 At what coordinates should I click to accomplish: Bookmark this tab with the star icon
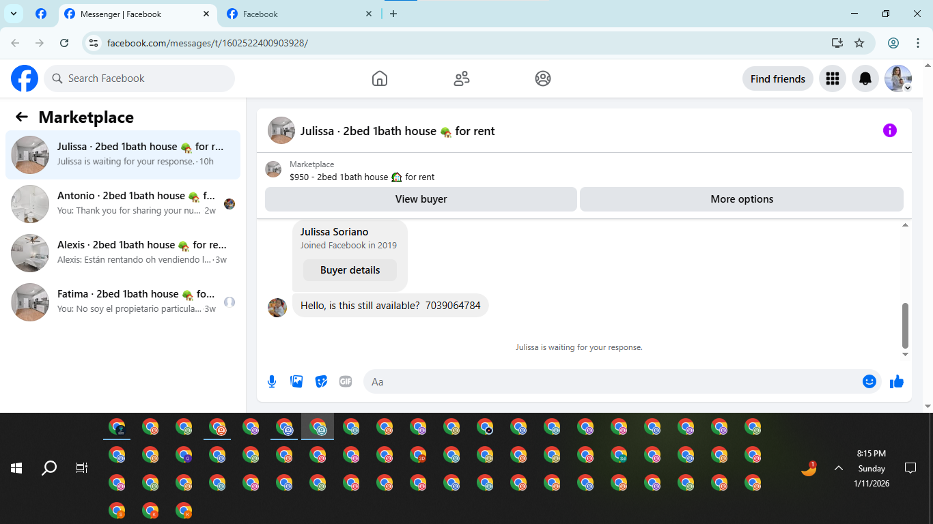coord(859,43)
